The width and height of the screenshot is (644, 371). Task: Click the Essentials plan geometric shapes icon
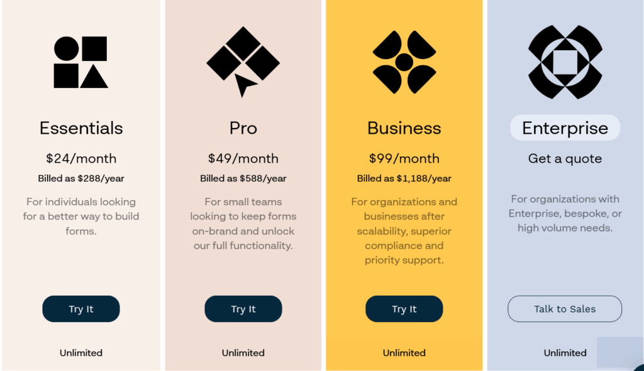(80, 62)
